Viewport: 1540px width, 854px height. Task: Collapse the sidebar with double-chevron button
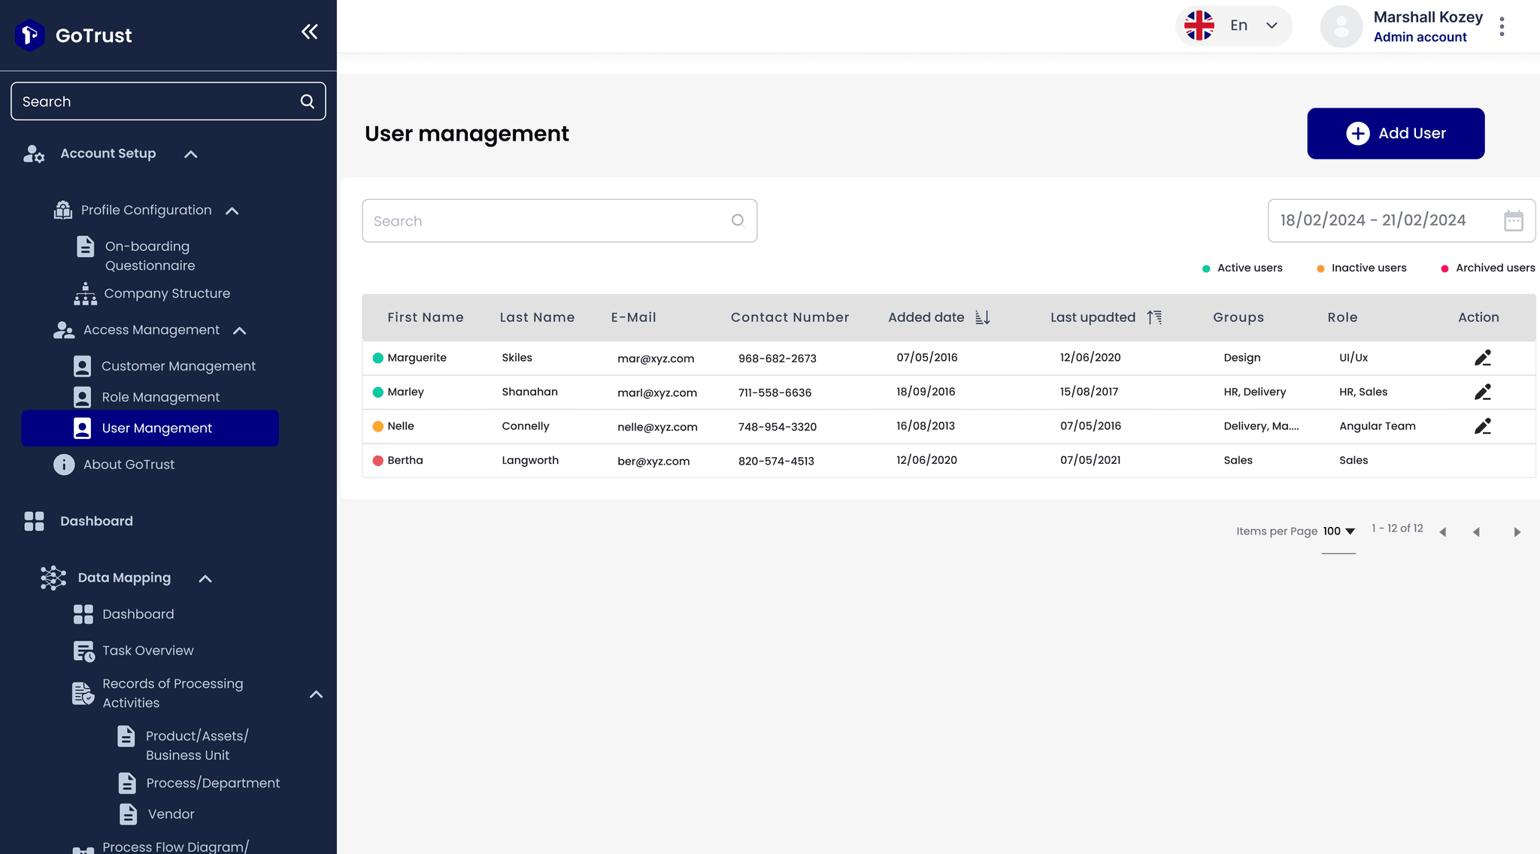pos(310,32)
